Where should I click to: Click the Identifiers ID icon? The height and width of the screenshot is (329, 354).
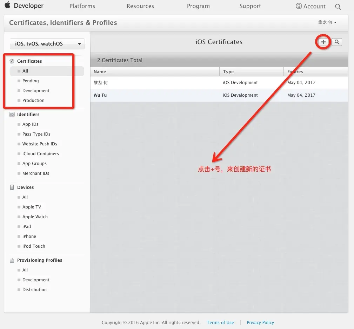coord(12,114)
